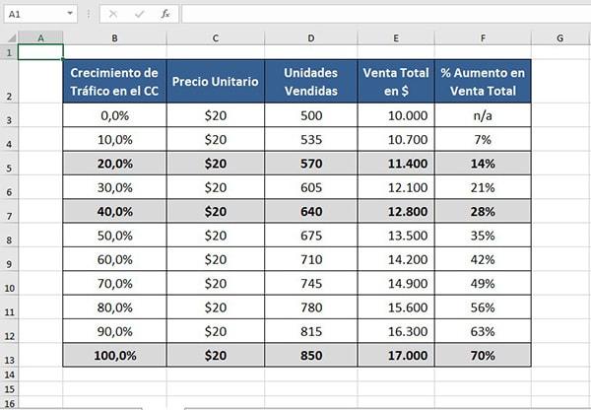Open the Name Box dropdown arrow

click(x=70, y=15)
